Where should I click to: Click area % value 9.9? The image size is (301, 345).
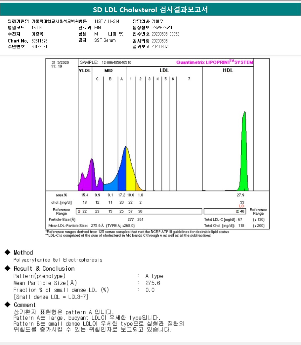click(97, 195)
